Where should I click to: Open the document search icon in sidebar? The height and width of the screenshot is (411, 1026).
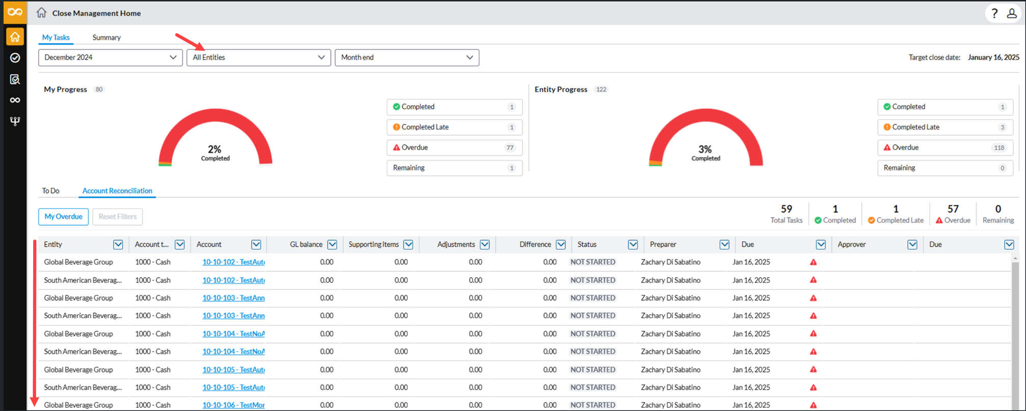[x=15, y=79]
